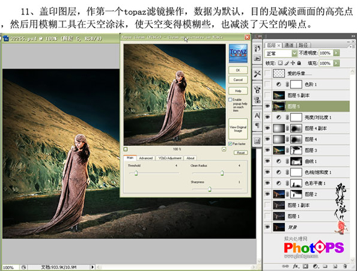
Task: Open fill 填充 slider arrow
Action: [337, 63]
